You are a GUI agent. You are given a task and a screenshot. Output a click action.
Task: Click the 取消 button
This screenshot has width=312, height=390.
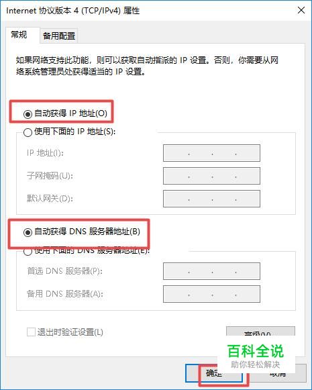tap(278, 373)
